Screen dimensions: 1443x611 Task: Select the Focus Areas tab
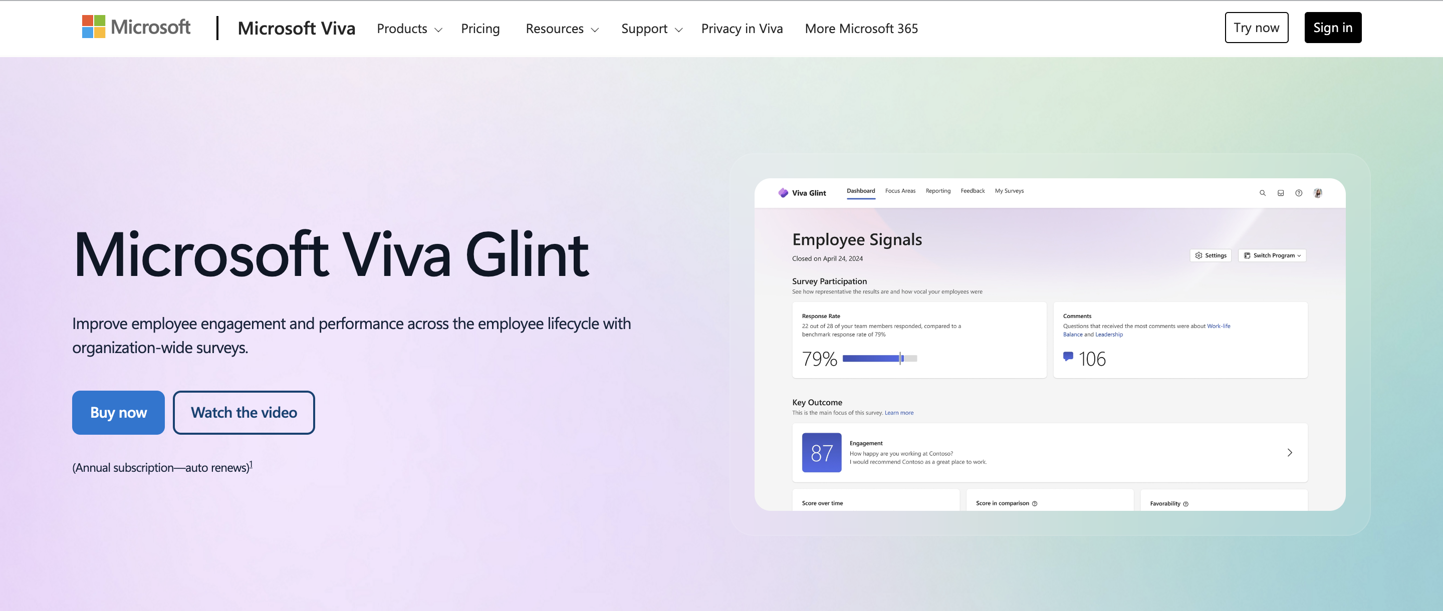pyautogui.click(x=900, y=191)
